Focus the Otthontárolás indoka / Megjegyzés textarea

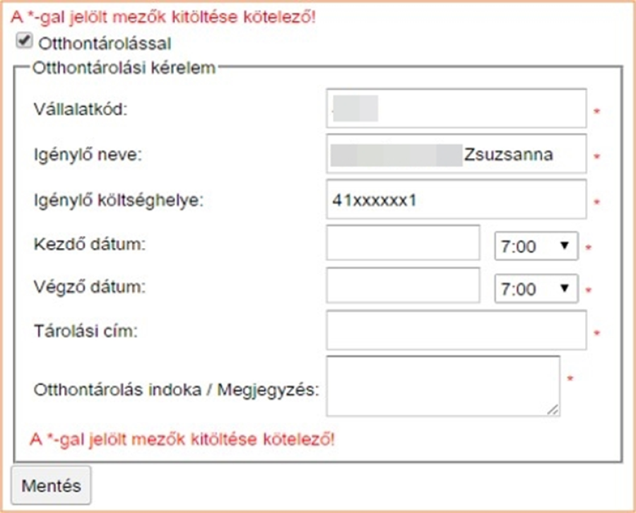pos(442,385)
